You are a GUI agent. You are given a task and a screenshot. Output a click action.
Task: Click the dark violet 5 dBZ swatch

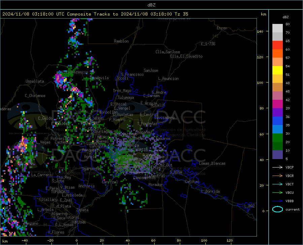pos(277,155)
